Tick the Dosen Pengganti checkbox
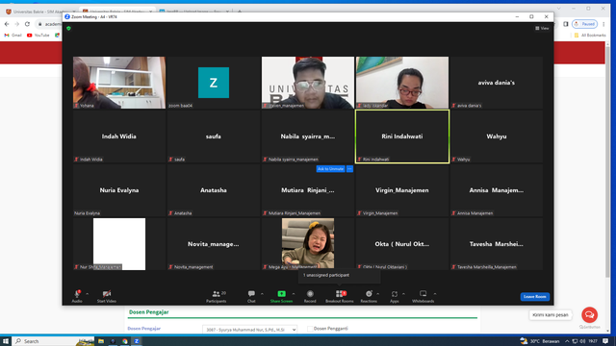The image size is (616, 346). [x=310, y=329]
